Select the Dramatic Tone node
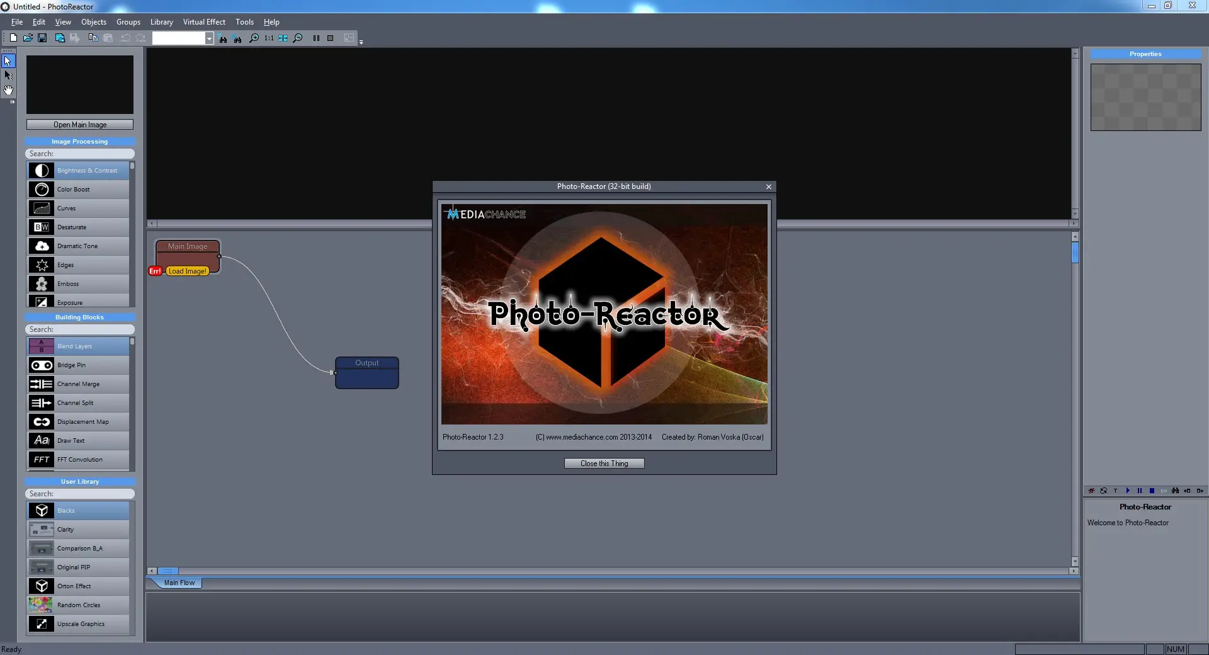The height and width of the screenshot is (655, 1209). (79, 246)
